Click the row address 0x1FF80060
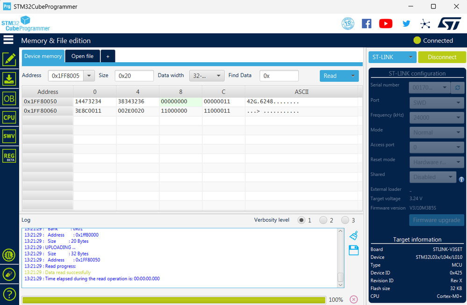This screenshot has height=305, width=467. [48, 111]
